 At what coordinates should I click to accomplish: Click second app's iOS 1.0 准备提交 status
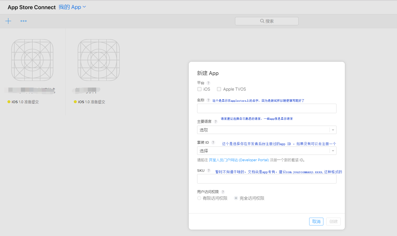tap(89, 102)
